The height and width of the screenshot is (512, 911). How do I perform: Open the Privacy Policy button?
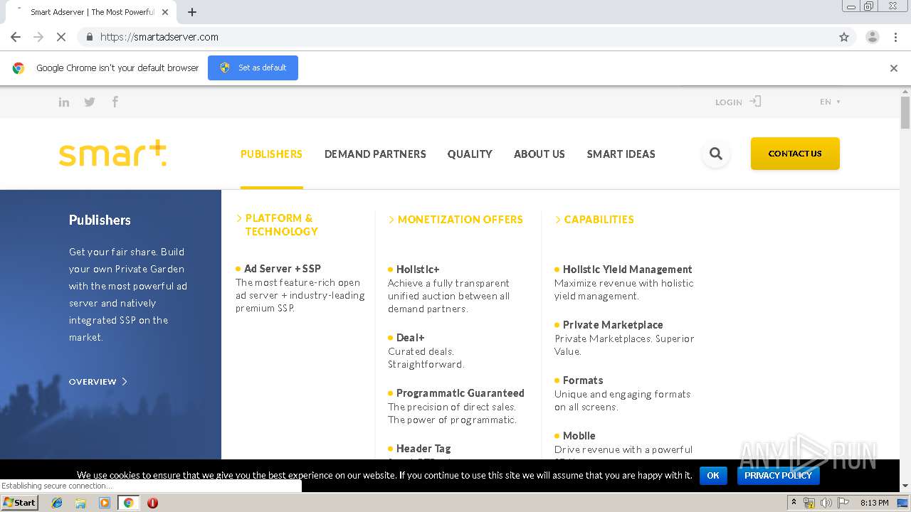[x=778, y=476]
